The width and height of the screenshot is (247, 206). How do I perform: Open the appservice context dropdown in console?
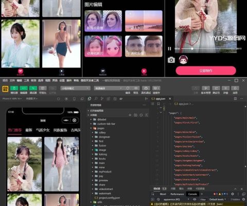(x=176, y=199)
